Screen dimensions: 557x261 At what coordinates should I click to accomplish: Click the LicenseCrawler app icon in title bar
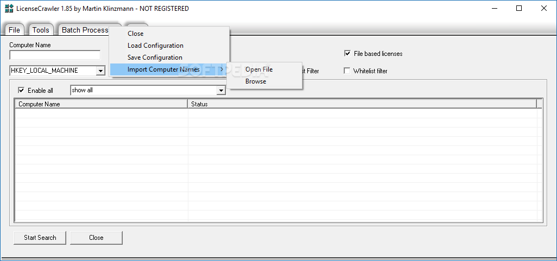[x=9, y=9]
